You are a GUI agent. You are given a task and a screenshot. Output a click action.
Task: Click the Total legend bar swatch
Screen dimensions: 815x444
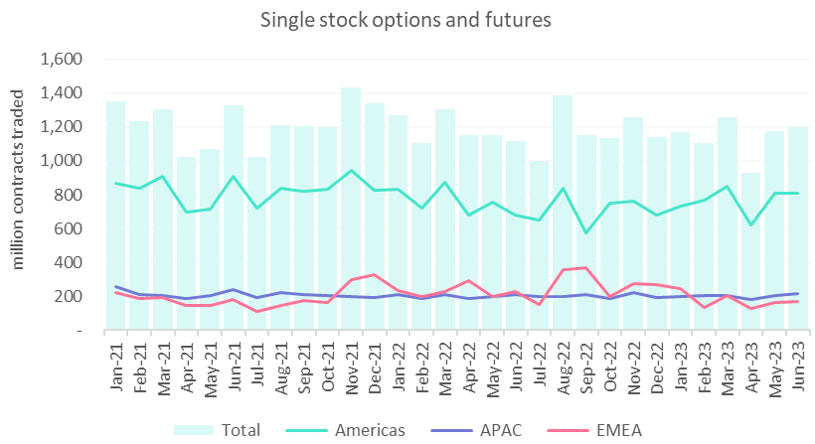coord(193,429)
